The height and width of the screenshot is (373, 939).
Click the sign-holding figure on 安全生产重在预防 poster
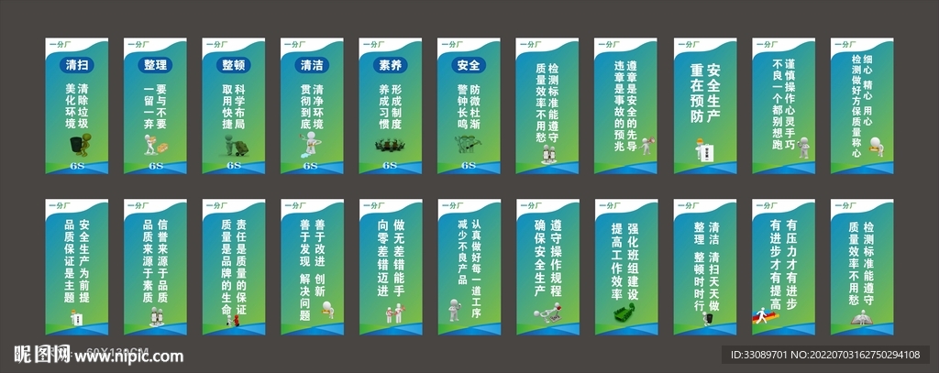tap(704, 149)
